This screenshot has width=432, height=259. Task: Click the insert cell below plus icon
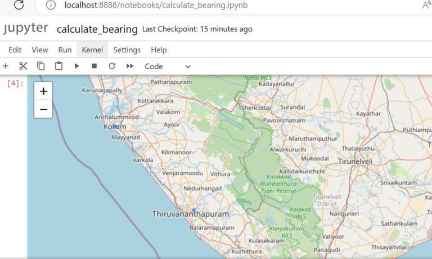click(x=6, y=66)
